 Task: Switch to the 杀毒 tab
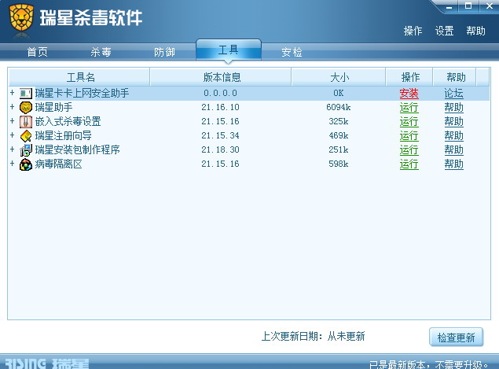pos(101,52)
